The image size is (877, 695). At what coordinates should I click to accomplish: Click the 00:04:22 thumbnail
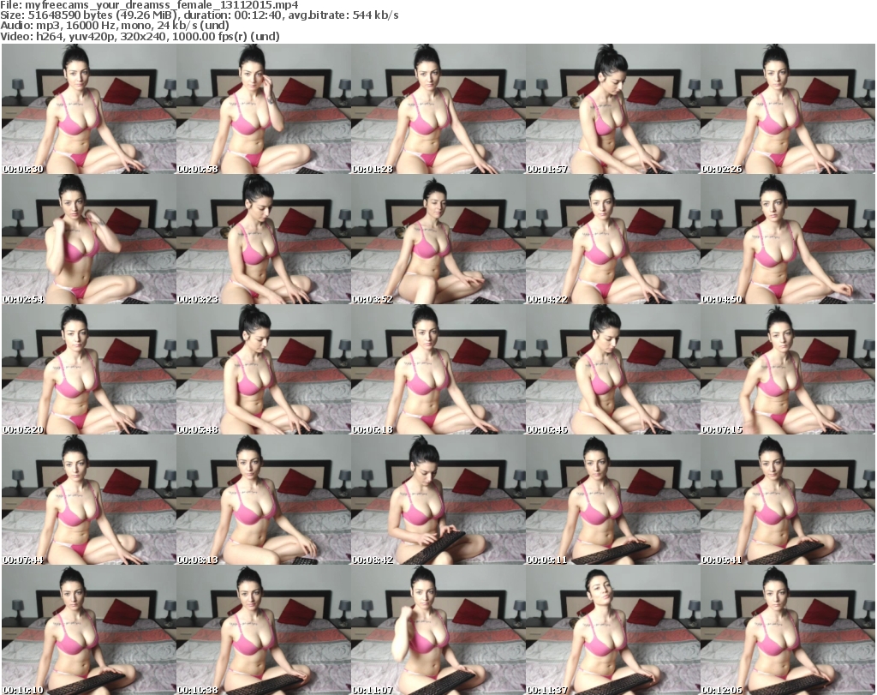click(x=612, y=239)
